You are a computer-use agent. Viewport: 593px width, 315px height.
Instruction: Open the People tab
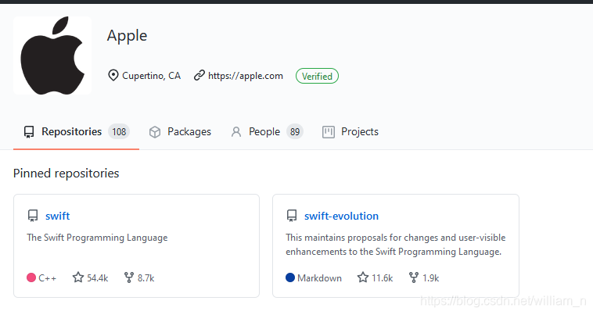tap(267, 132)
